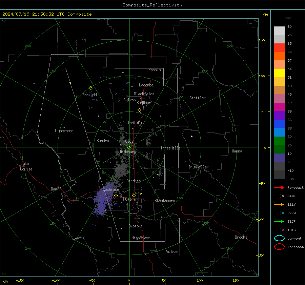Click the green 31JP arrow legend icon

[279, 221]
